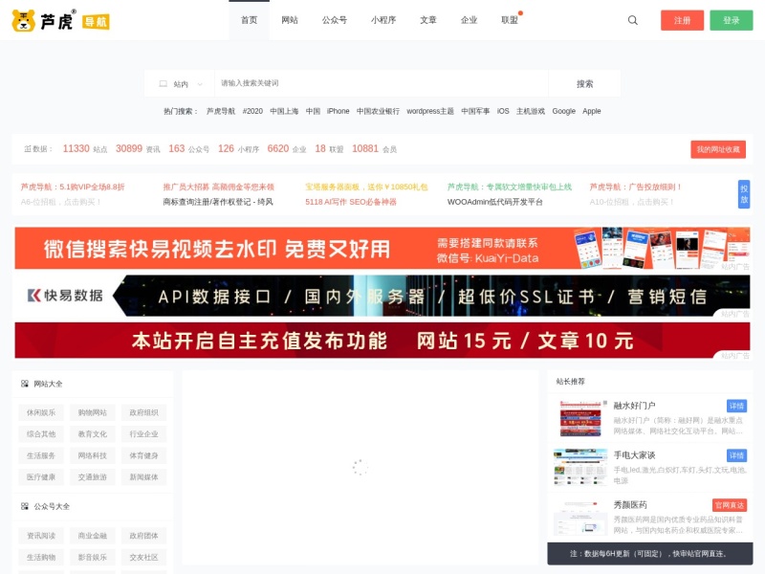Select hot search 中国军事
The width and height of the screenshot is (765, 574).
(475, 111)
